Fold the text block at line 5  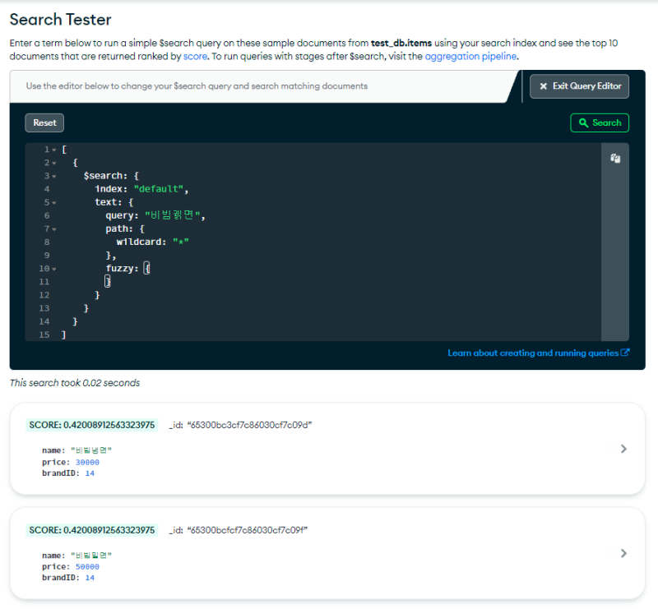(x=53, y=202)
